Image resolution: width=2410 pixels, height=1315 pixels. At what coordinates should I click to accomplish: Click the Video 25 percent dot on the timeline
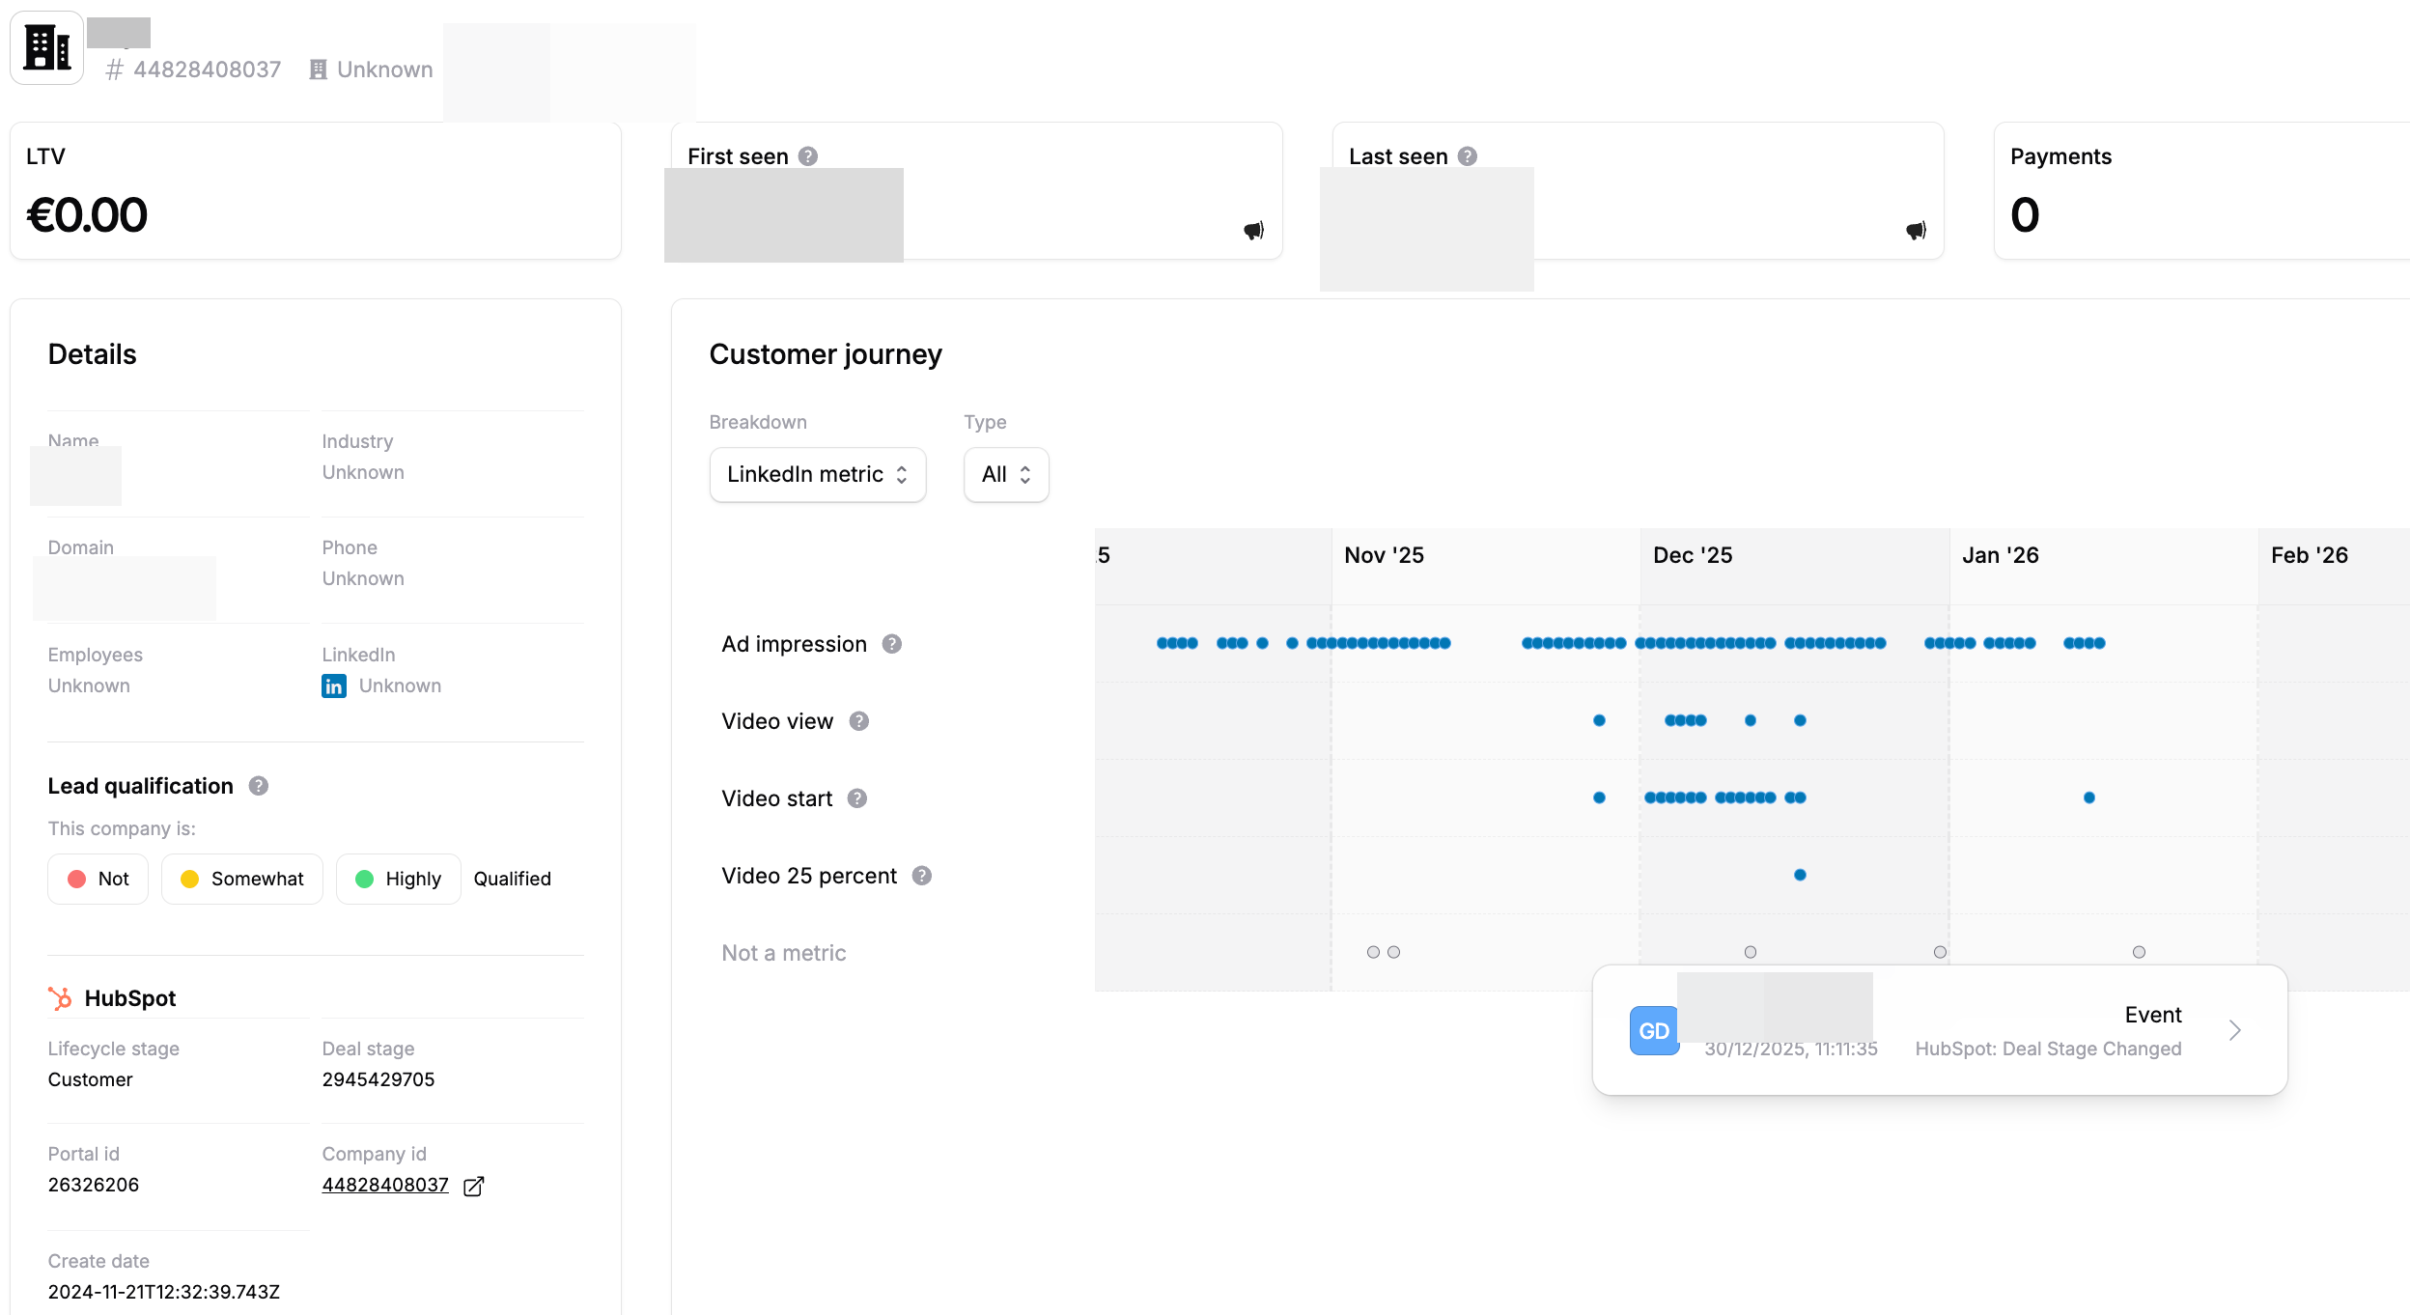[x=1799, y=875]
